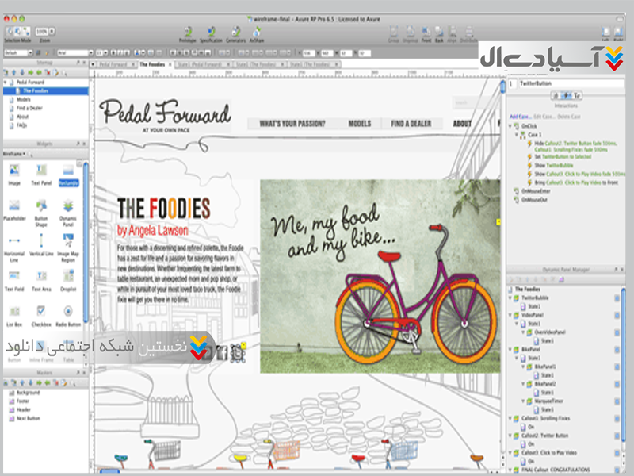634x476 pixels.
Task: Collapse the Pedal Forward sitemap node
Action: click(5, 82)
